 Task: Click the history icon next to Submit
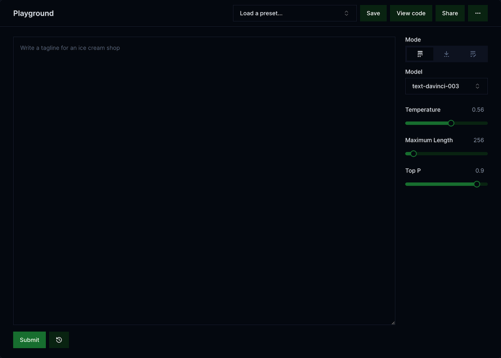tap(59, 340)
